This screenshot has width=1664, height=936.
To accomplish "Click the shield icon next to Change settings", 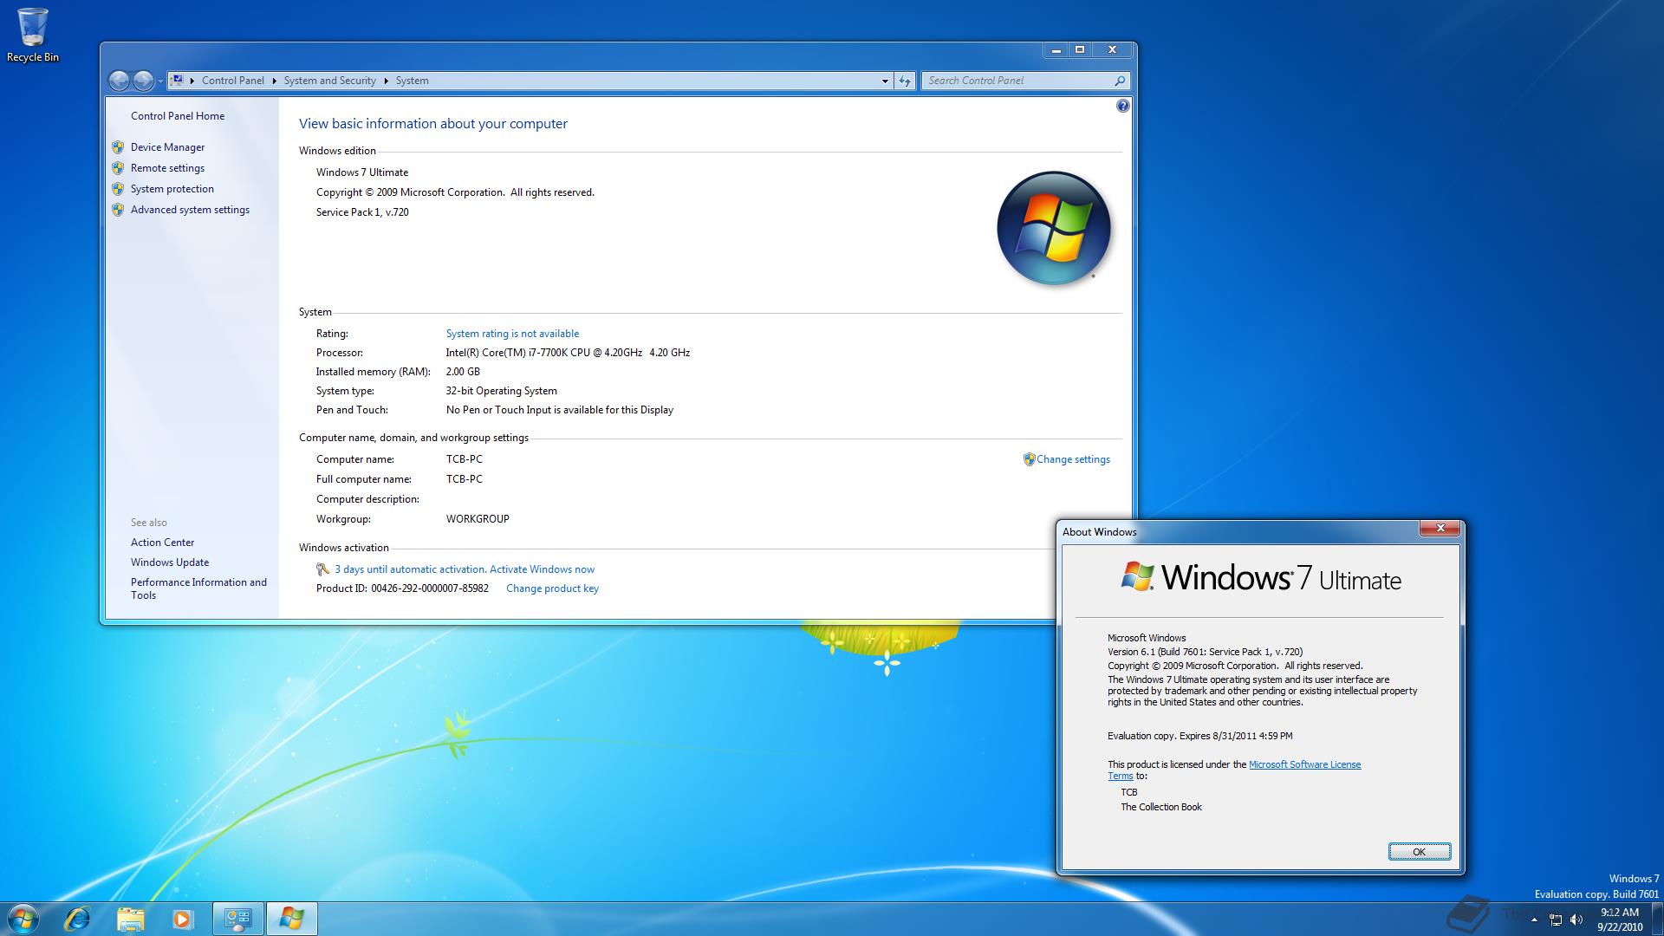I will coord(1029,459).
